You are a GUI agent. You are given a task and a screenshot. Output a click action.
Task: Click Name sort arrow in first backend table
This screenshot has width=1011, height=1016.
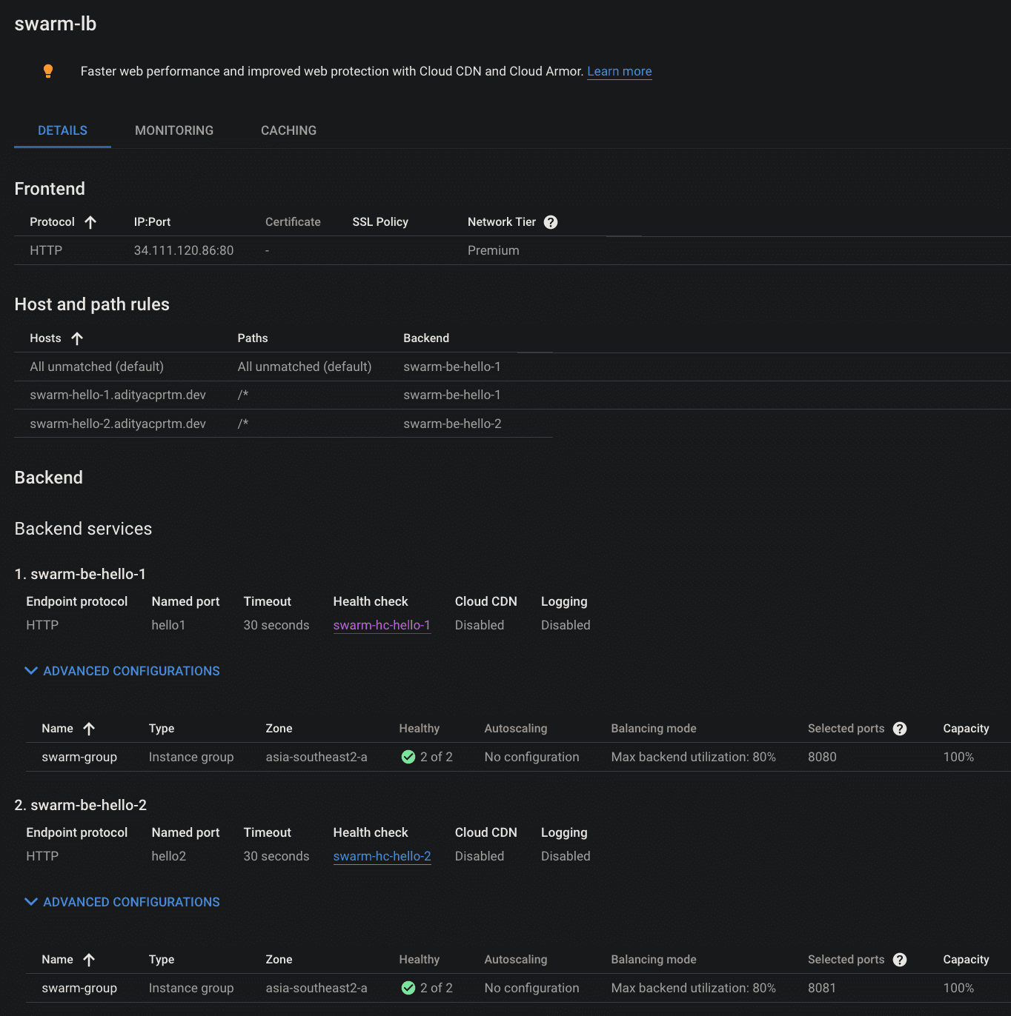(x=89, y=729)
